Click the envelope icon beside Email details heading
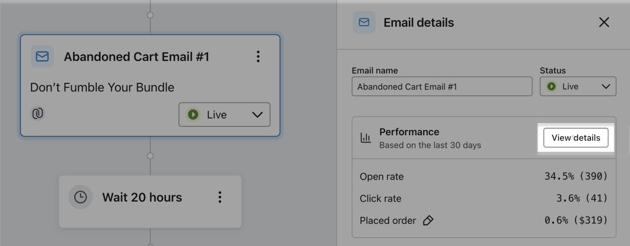The width and height of the screenshot is (630, 246). (364, 23)
